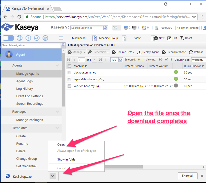Switch to the Kaseya VSA Professional tab
The image size is (206, 183).
pyautogui.click(x=28, y=9)
